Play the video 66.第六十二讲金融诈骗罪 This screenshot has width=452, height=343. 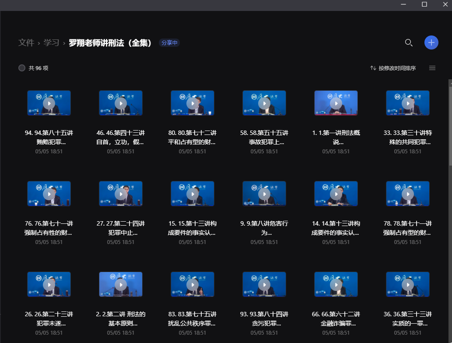[336, 284]
